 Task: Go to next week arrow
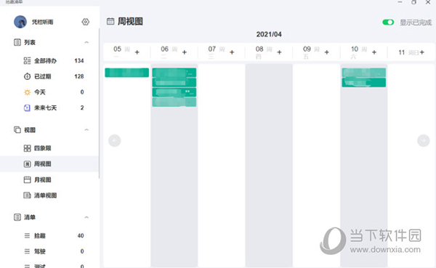pos(424,141)
